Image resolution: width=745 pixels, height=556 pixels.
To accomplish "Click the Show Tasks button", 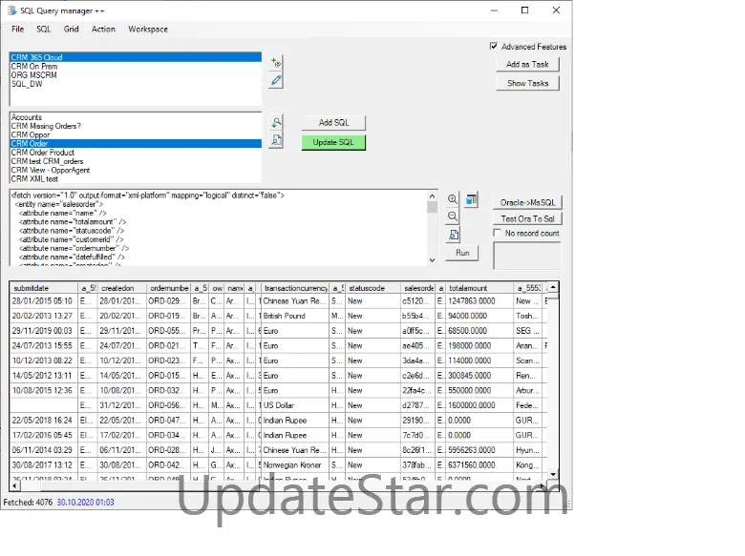I will tap(527, 83).
